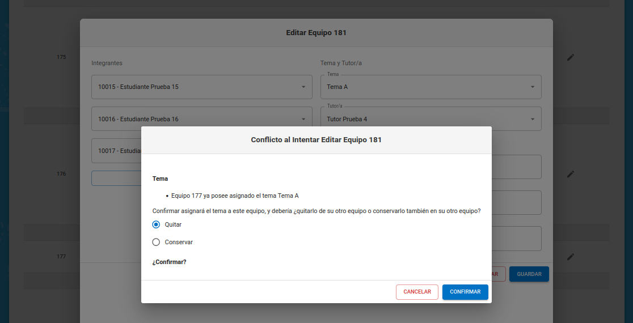The width and height of the screenshot is (633, 323).
Task: Click the Conflicto al Intentar Editar Equipo heading
Action: 316,139
